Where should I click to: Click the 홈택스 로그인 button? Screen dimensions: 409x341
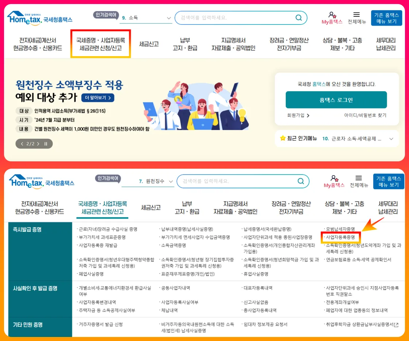click(x=336, y=100)
